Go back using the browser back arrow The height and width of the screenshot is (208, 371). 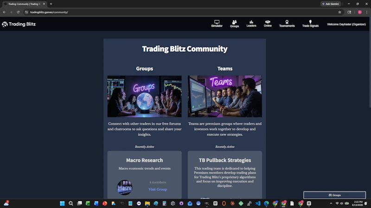pyautogui.click(x=4, y=12)
